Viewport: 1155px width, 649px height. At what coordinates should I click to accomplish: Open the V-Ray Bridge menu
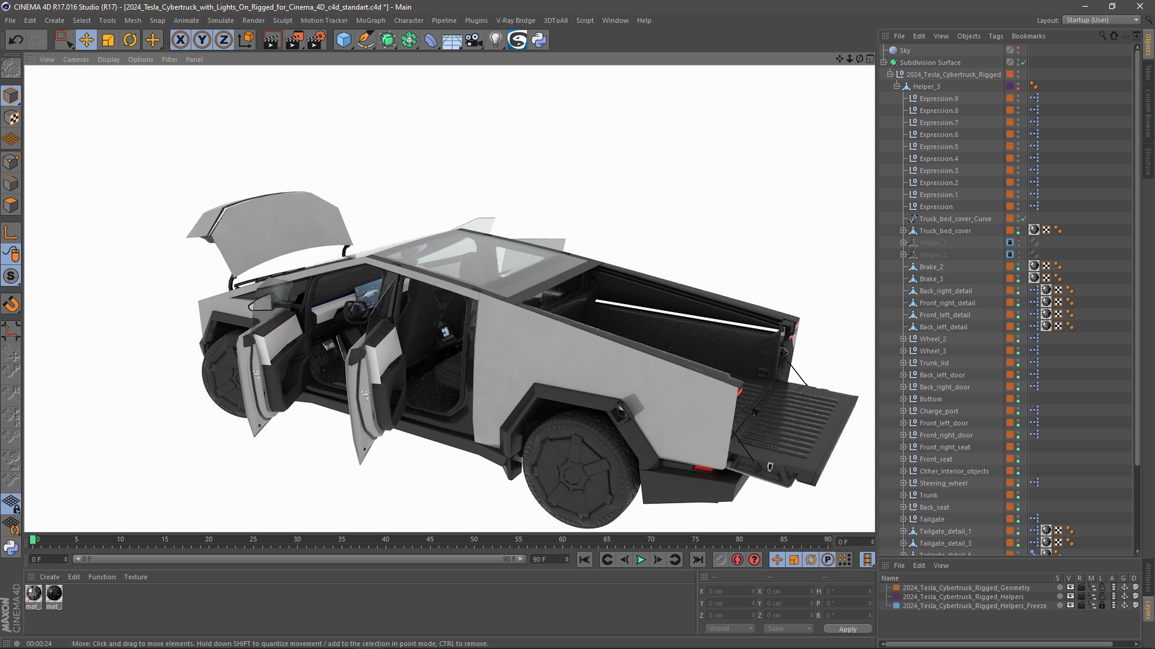(516, 20)
